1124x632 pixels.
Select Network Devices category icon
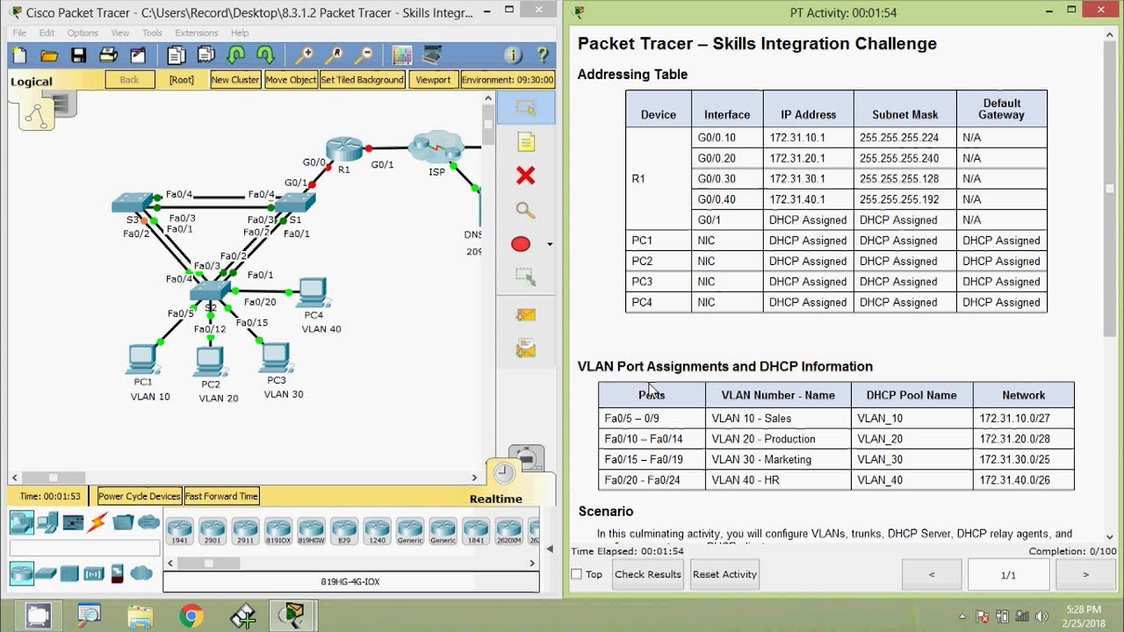22,522
